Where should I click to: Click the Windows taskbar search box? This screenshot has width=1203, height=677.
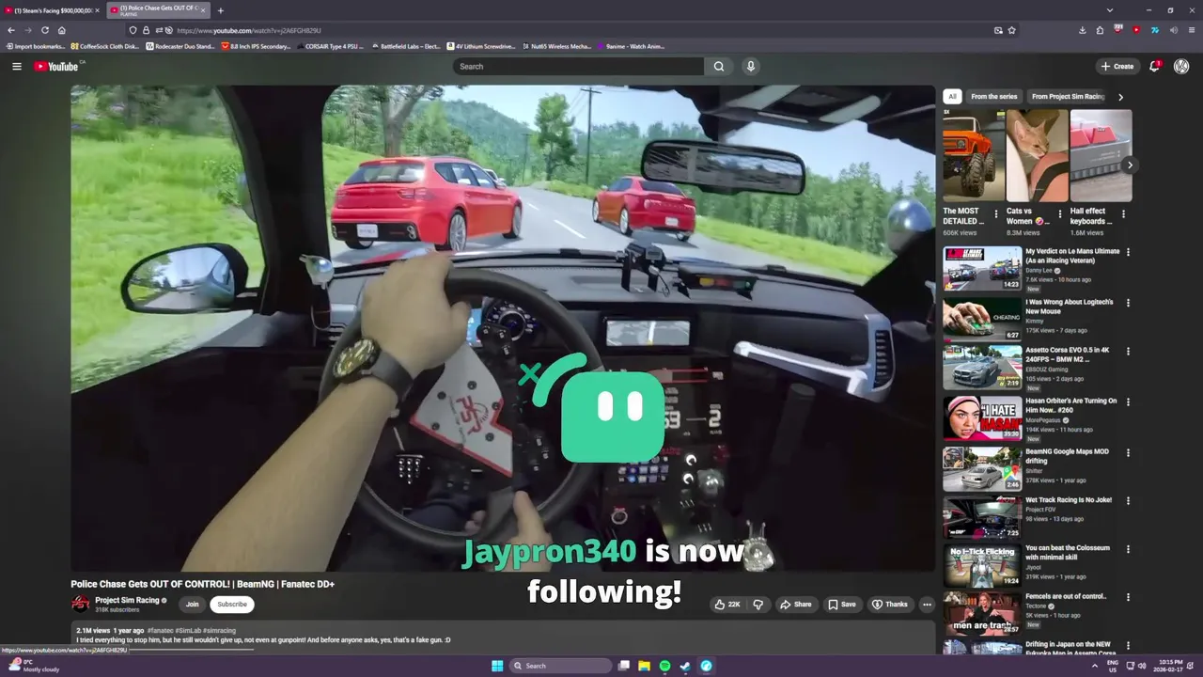point(562,666)
